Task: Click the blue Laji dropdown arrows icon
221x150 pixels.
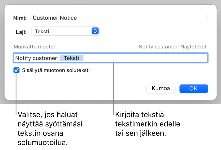Action: 95,31
